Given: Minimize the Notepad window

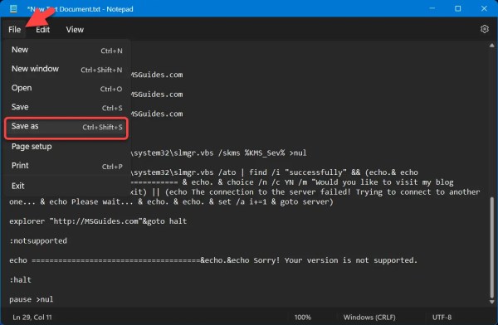Looking at the screenshot, I should tap(432, 8).
